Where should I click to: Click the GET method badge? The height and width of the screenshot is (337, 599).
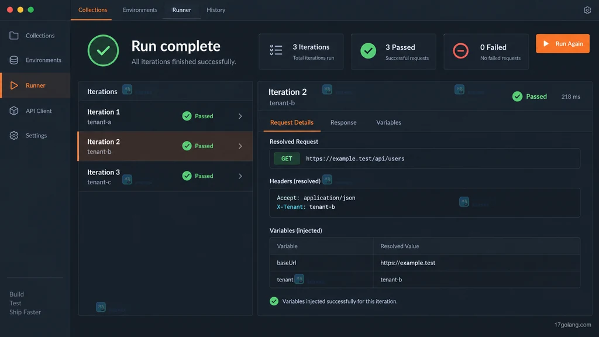pos(287,159)
